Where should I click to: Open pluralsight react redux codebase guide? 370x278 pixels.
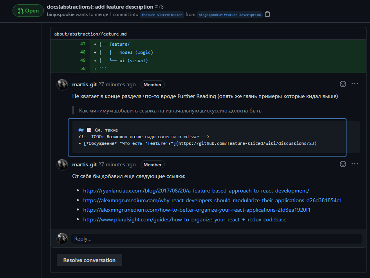coord(185,219)
